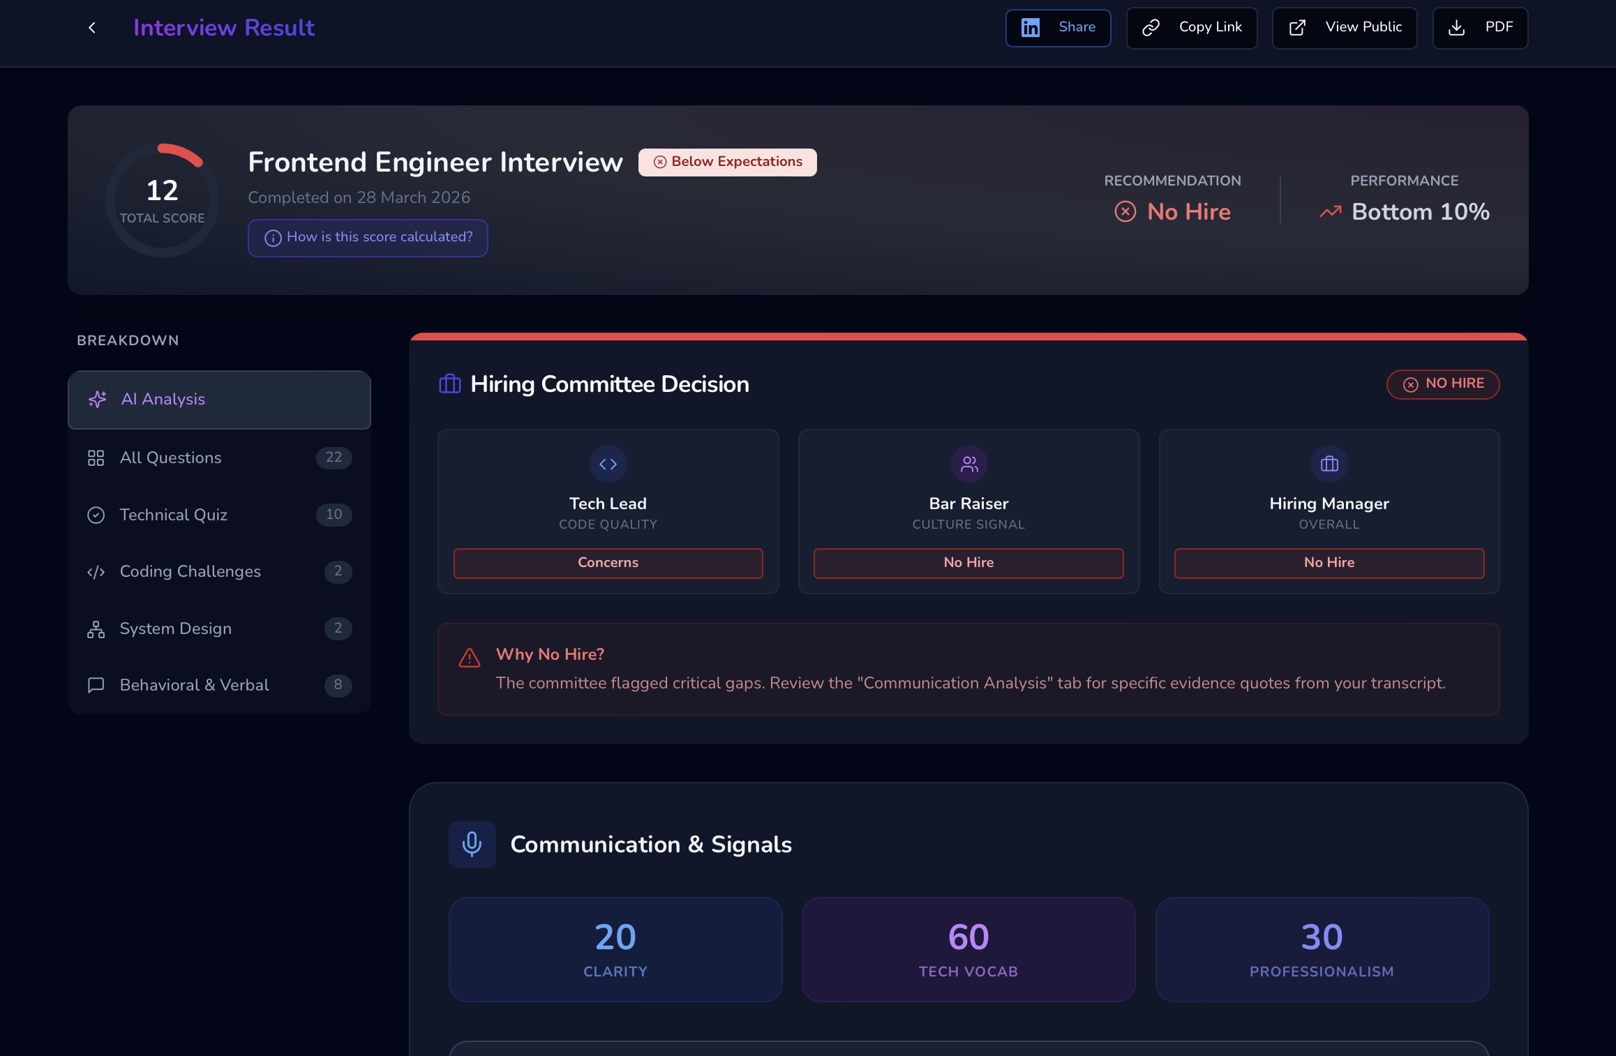The image size is (1616, 1056).
Task: Open the Technical Quiz breakdown
Action: (x=173, y=515)
